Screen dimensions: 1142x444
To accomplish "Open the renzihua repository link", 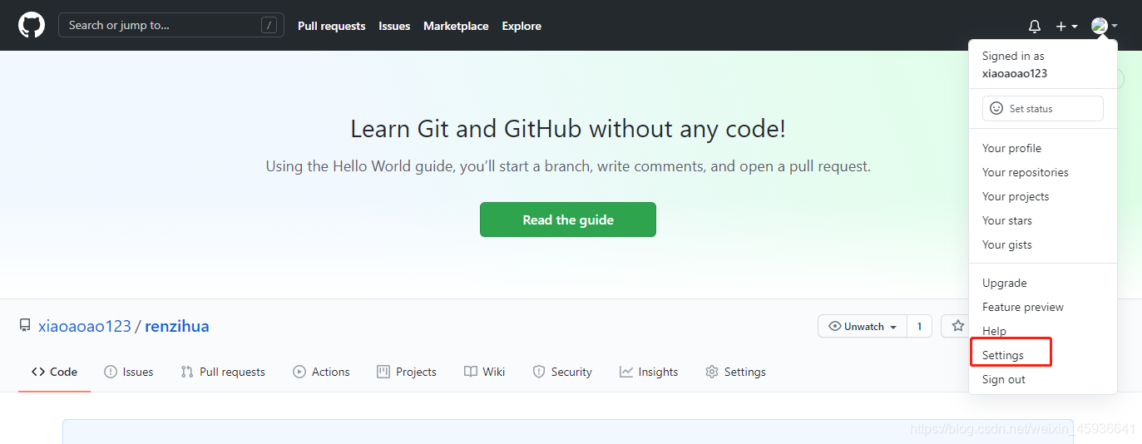I will [x=177, y=326].
